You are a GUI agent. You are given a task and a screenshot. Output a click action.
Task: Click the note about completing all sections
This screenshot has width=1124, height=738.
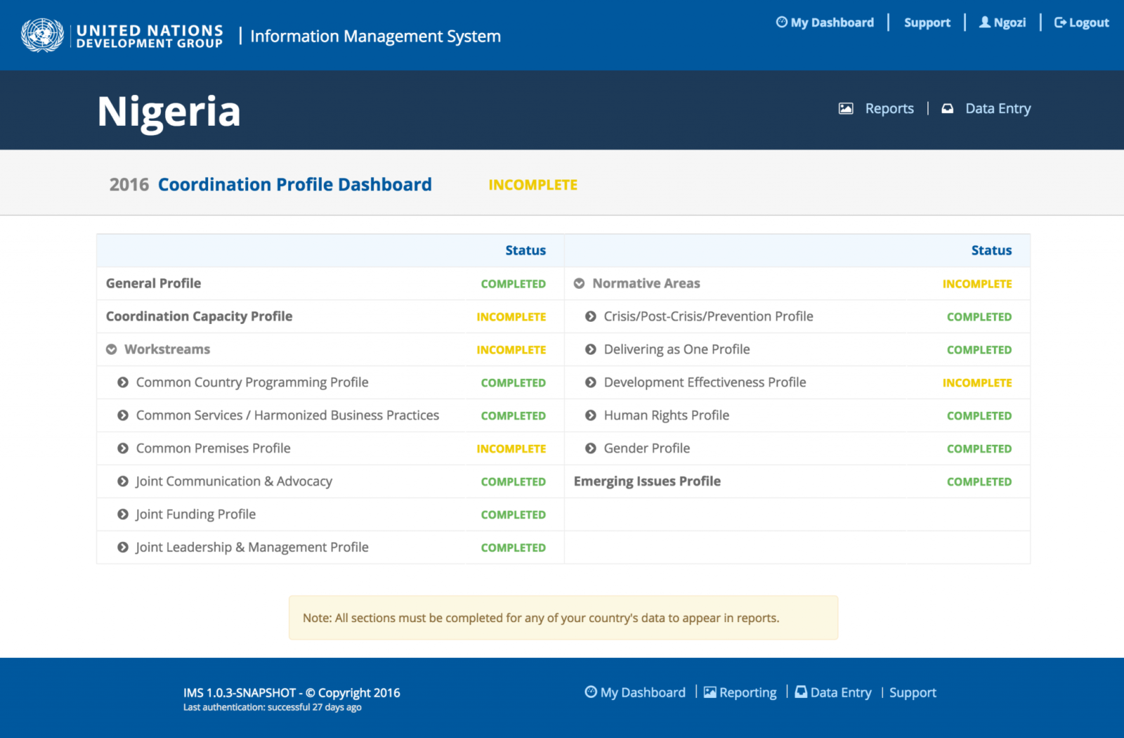(x=563, y=618)
